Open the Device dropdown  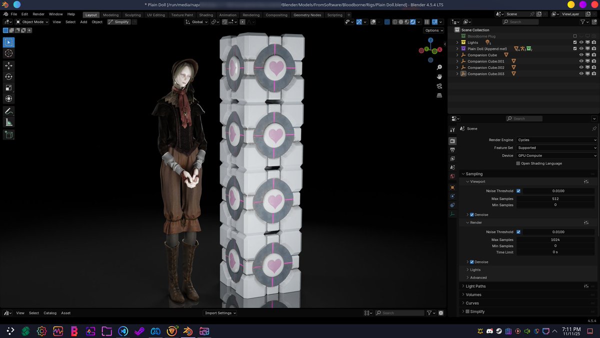(556, 156)
